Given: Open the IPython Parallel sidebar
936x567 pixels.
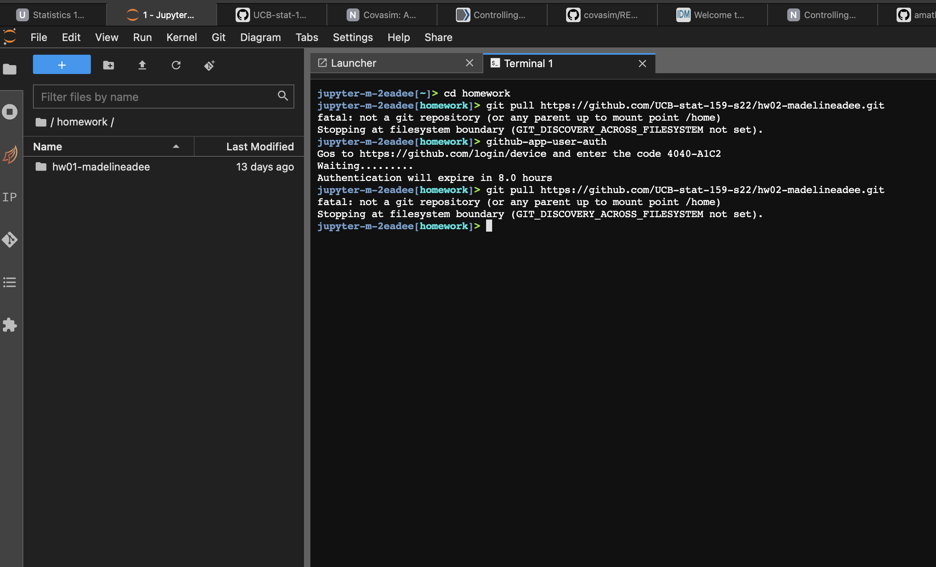Looking at the screenshot, I should click(x=10, y=197).
